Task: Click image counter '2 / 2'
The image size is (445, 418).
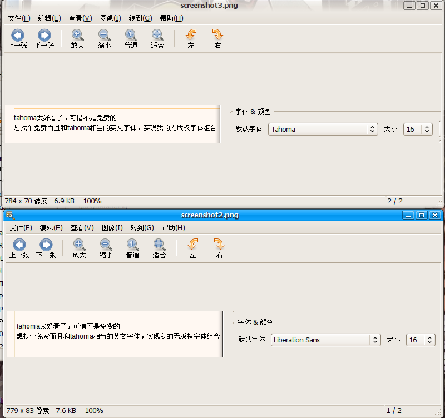Action: point(395,201)
